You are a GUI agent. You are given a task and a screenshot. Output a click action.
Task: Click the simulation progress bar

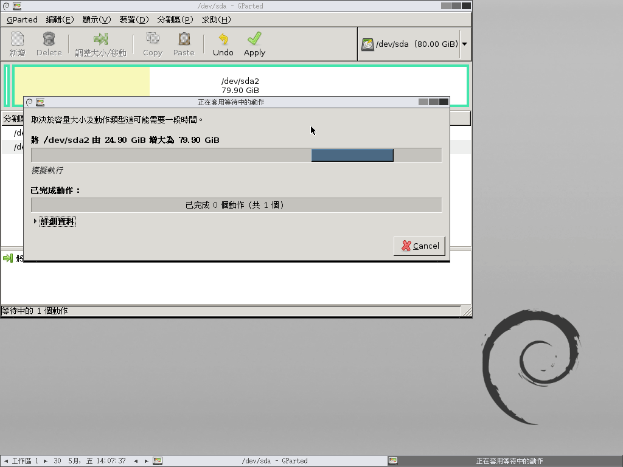pyautogui.click(x=236, y=156)
